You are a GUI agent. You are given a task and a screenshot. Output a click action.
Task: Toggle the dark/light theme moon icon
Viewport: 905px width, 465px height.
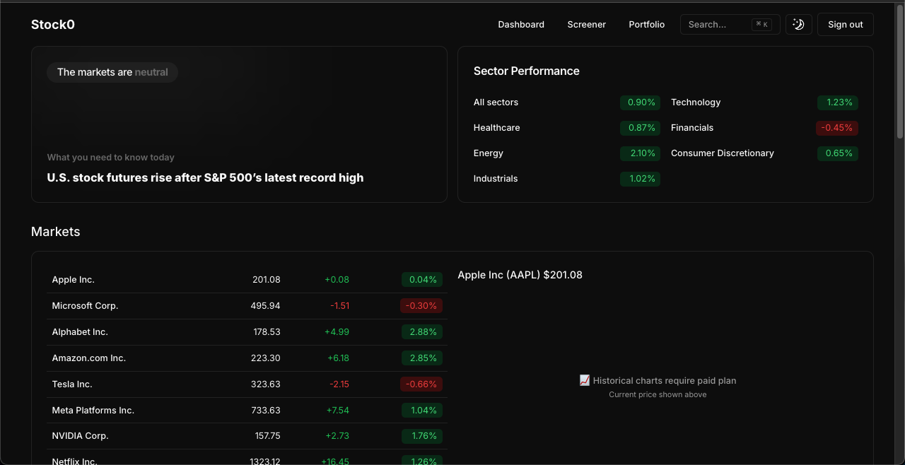pos(798,24)
